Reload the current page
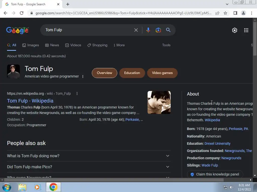This screenshot has width=257, height=192. (22, 13)
